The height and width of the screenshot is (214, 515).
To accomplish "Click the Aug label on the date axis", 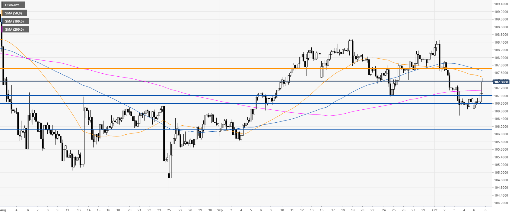I will (3, 210).
